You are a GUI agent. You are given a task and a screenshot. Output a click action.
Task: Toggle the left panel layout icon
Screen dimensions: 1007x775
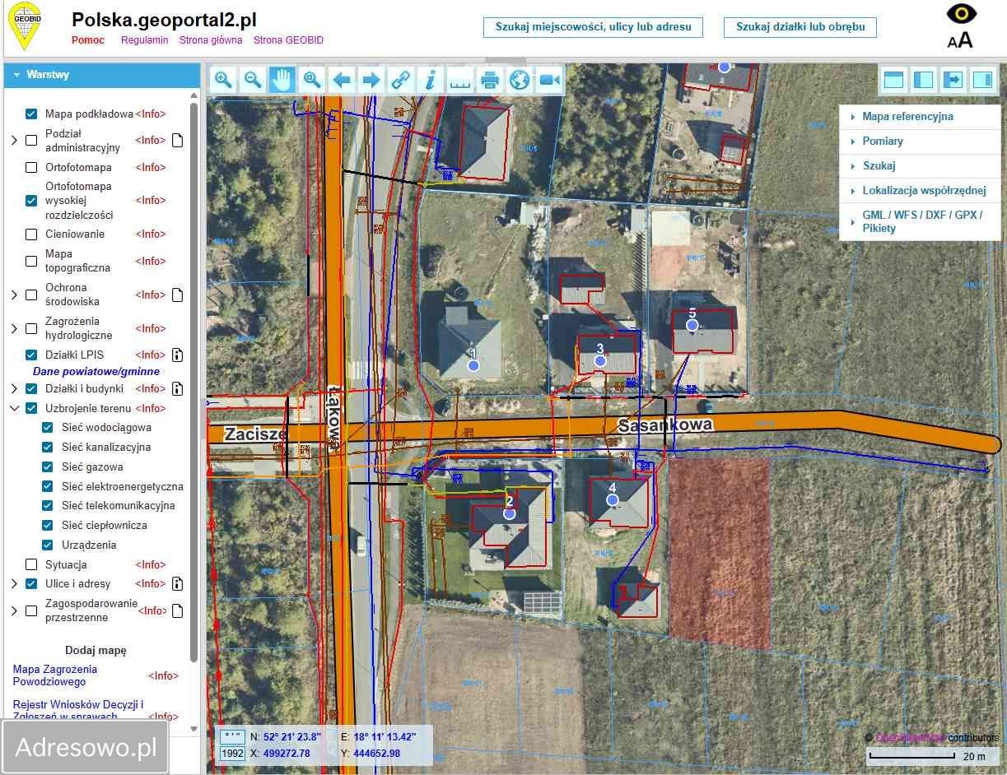pyautogui.click(x=924, y=80)
